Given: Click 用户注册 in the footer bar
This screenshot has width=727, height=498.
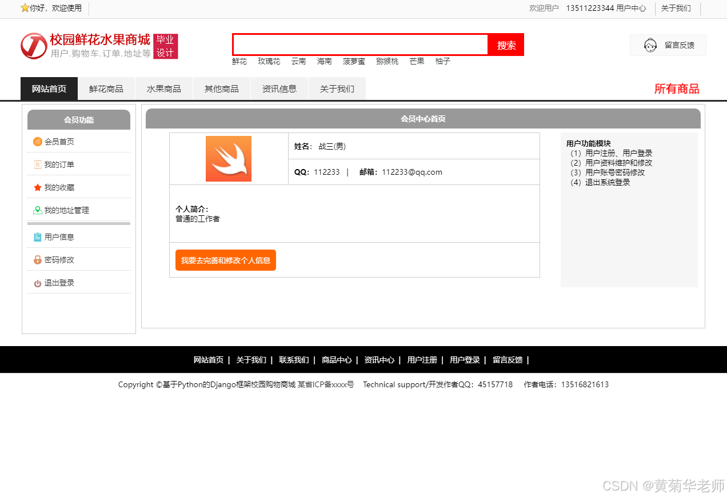Looking at the screenshot, I should click(422, 360).
